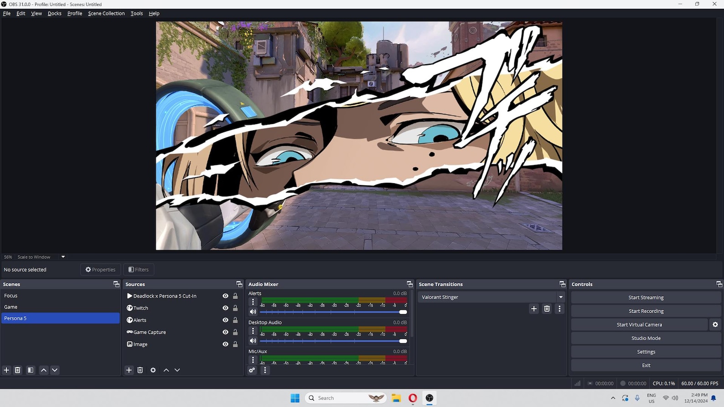Remove transition with trash icon
Image resolution: width=724 pixels, height=407 pixels.
[547, 309]
